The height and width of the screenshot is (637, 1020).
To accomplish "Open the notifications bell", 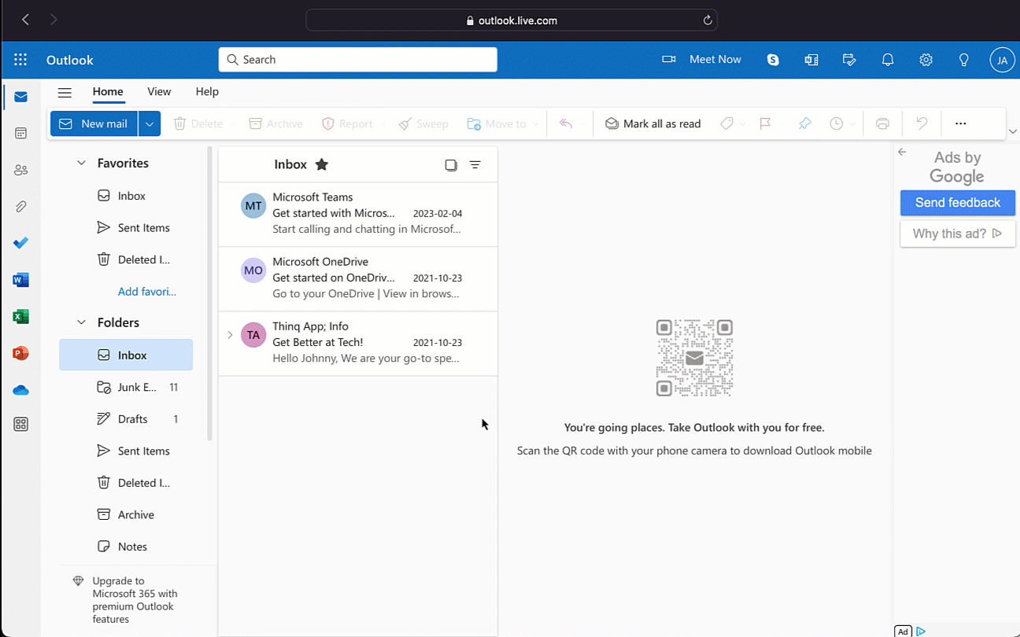I will [888, 60].
